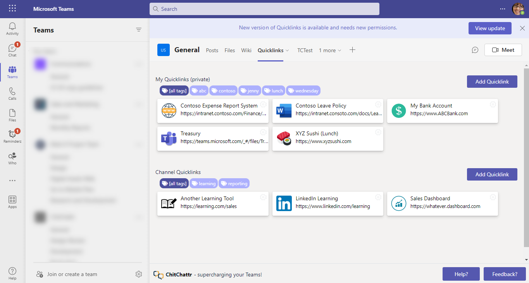
Task: Click the scroll up arrow of Quicklinks pane
Action: (526, 65)
